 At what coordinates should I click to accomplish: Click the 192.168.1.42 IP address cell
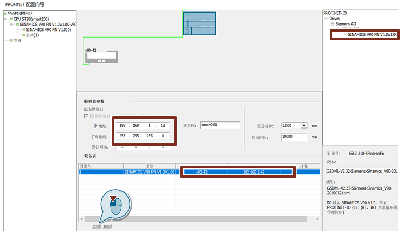253,172
